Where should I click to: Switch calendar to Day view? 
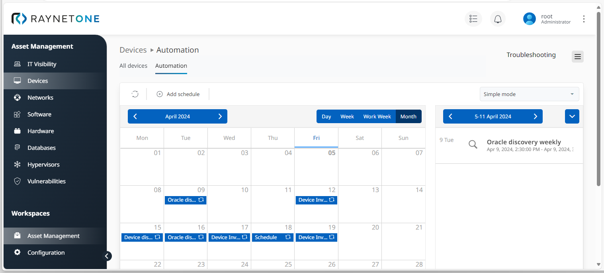pyautogui.click(x=326, y=116)
